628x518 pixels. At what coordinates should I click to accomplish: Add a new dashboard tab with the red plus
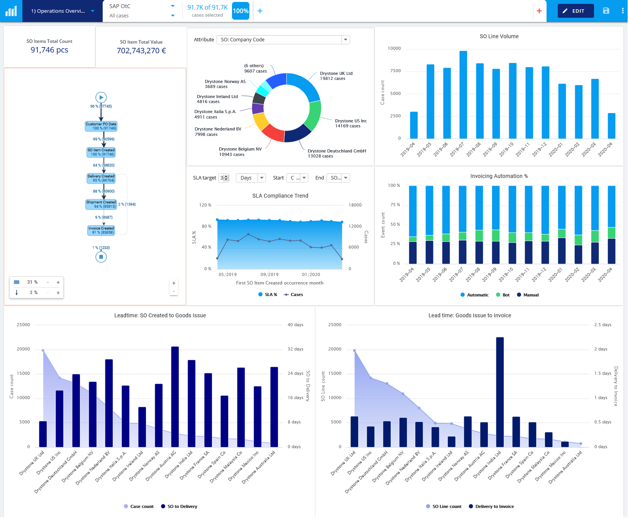click(539, 11)
